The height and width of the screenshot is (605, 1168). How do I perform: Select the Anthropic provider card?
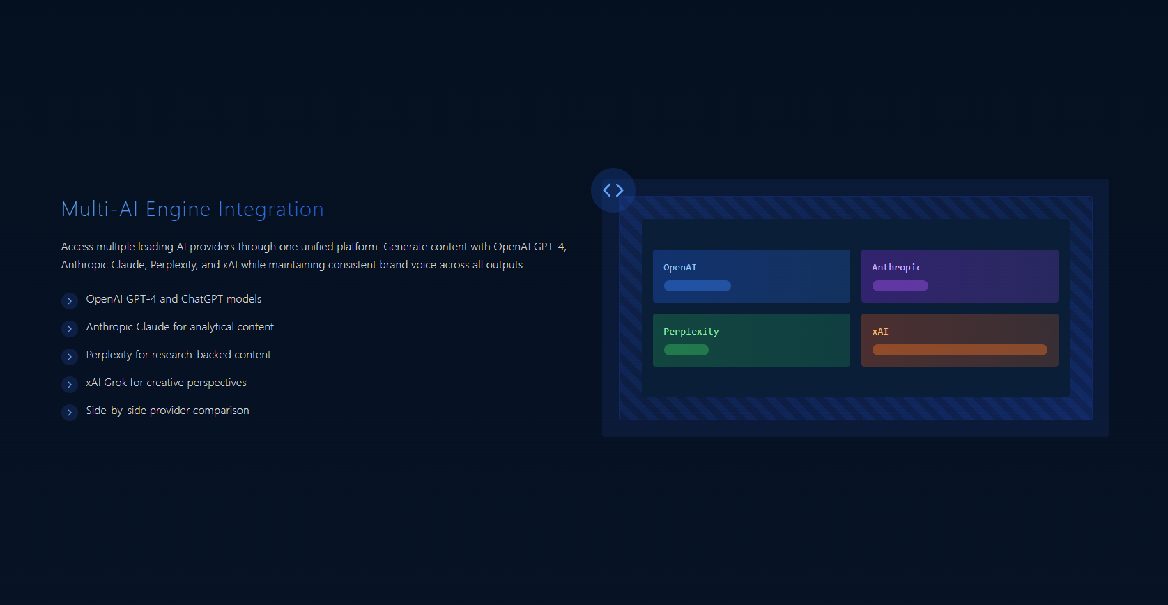pyautogui.click(x=960, y=276)
